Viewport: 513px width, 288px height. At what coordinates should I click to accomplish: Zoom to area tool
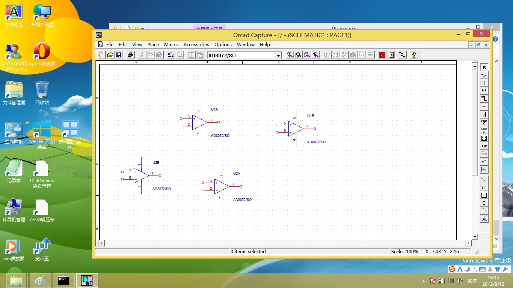[x=307, y=55]
